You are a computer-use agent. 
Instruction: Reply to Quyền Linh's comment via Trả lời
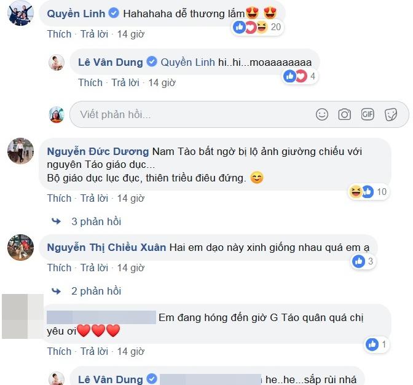coord(94,34)
